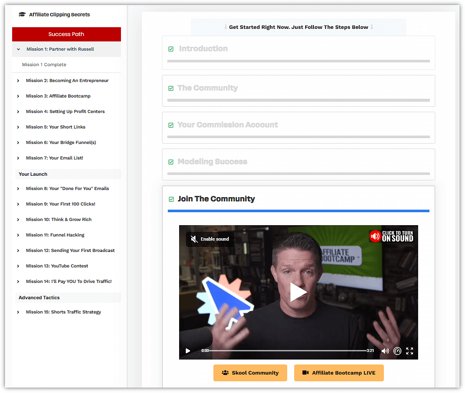The width and height of the screenshot is (465, 393).
Task: Expand Mission 13 chevron
Action: pos(18,266)
